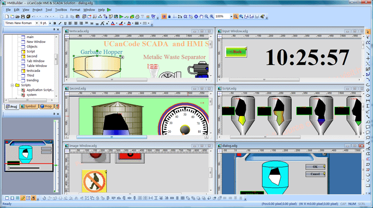Click the green Run play icon in menu bar
Viewport: 373px width, 208px height.
click(x=109, y=10)
